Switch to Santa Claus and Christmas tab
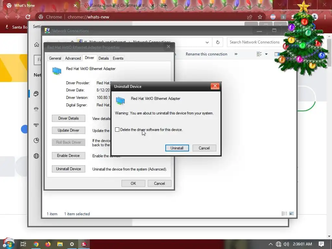332x249 pixels. (x=119, y=6)
